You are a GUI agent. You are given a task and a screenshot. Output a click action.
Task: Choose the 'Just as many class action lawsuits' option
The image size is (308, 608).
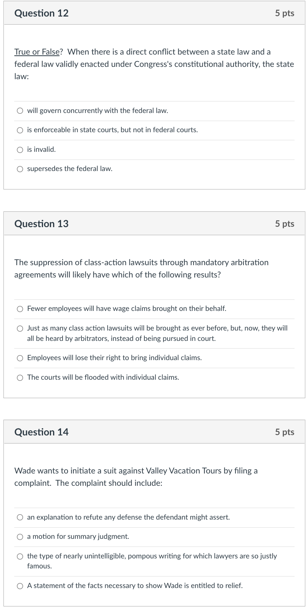tap(20, 328)
